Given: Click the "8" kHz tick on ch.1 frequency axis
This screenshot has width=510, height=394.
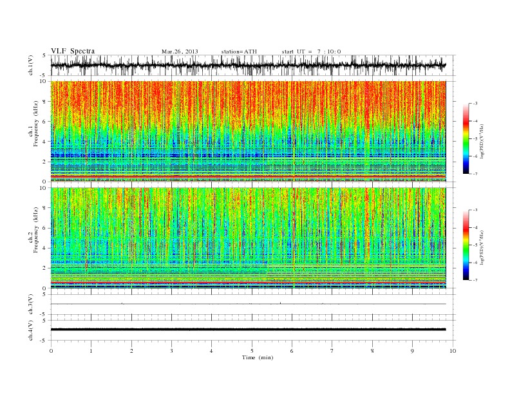Looking at the screenshot, I should pos(44,102).
